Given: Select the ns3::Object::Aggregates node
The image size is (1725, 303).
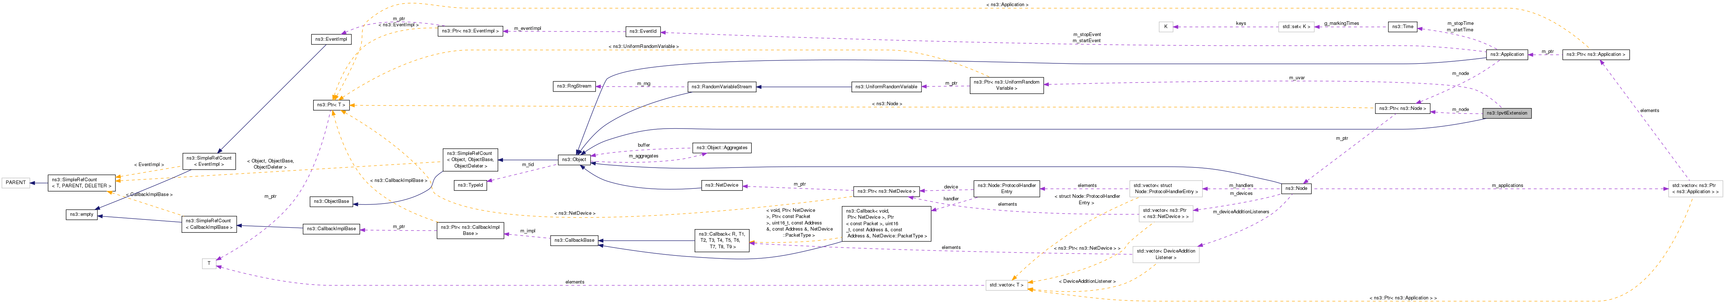Looking at the screenshot, I should pos(722,148).
